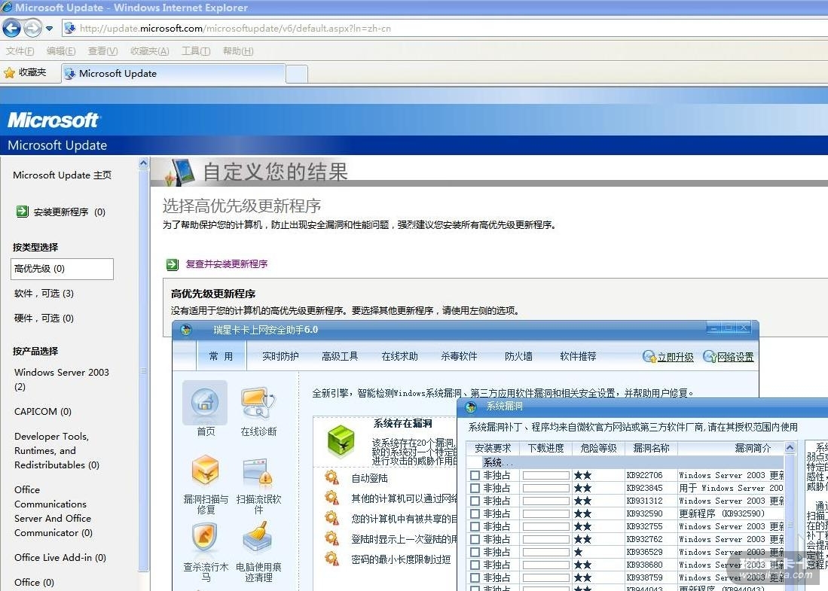
Task: Sort by 漏洞名称 column header
Action: pyautogui.click(x=651, y=448)
